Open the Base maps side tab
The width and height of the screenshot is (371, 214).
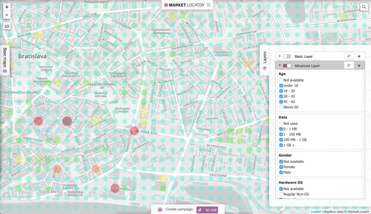pyautogui.click(x=5, y=60)
